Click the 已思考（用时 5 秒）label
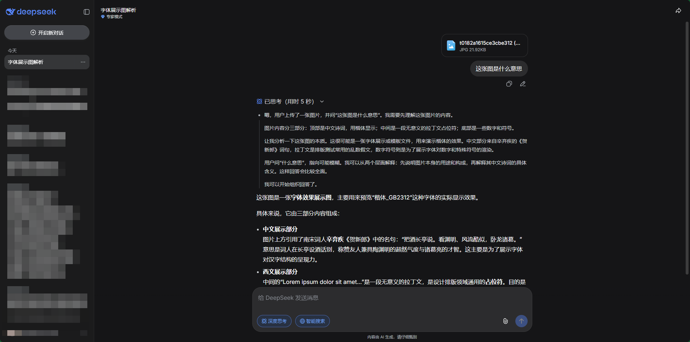690x342 pixels. 289,102
